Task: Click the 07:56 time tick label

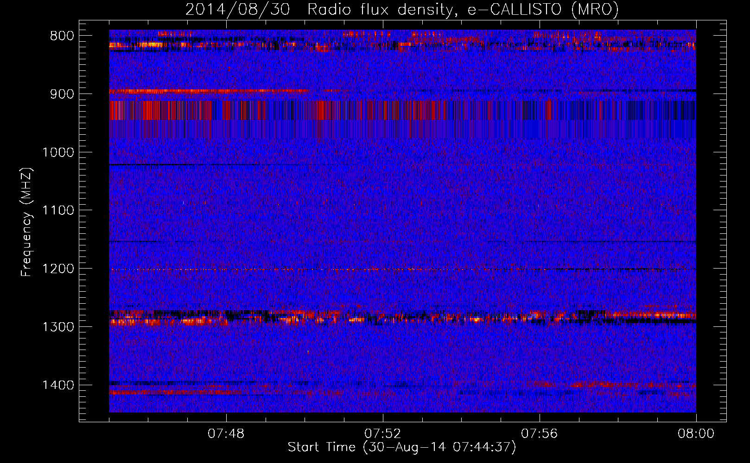Action: click(539, 434)
